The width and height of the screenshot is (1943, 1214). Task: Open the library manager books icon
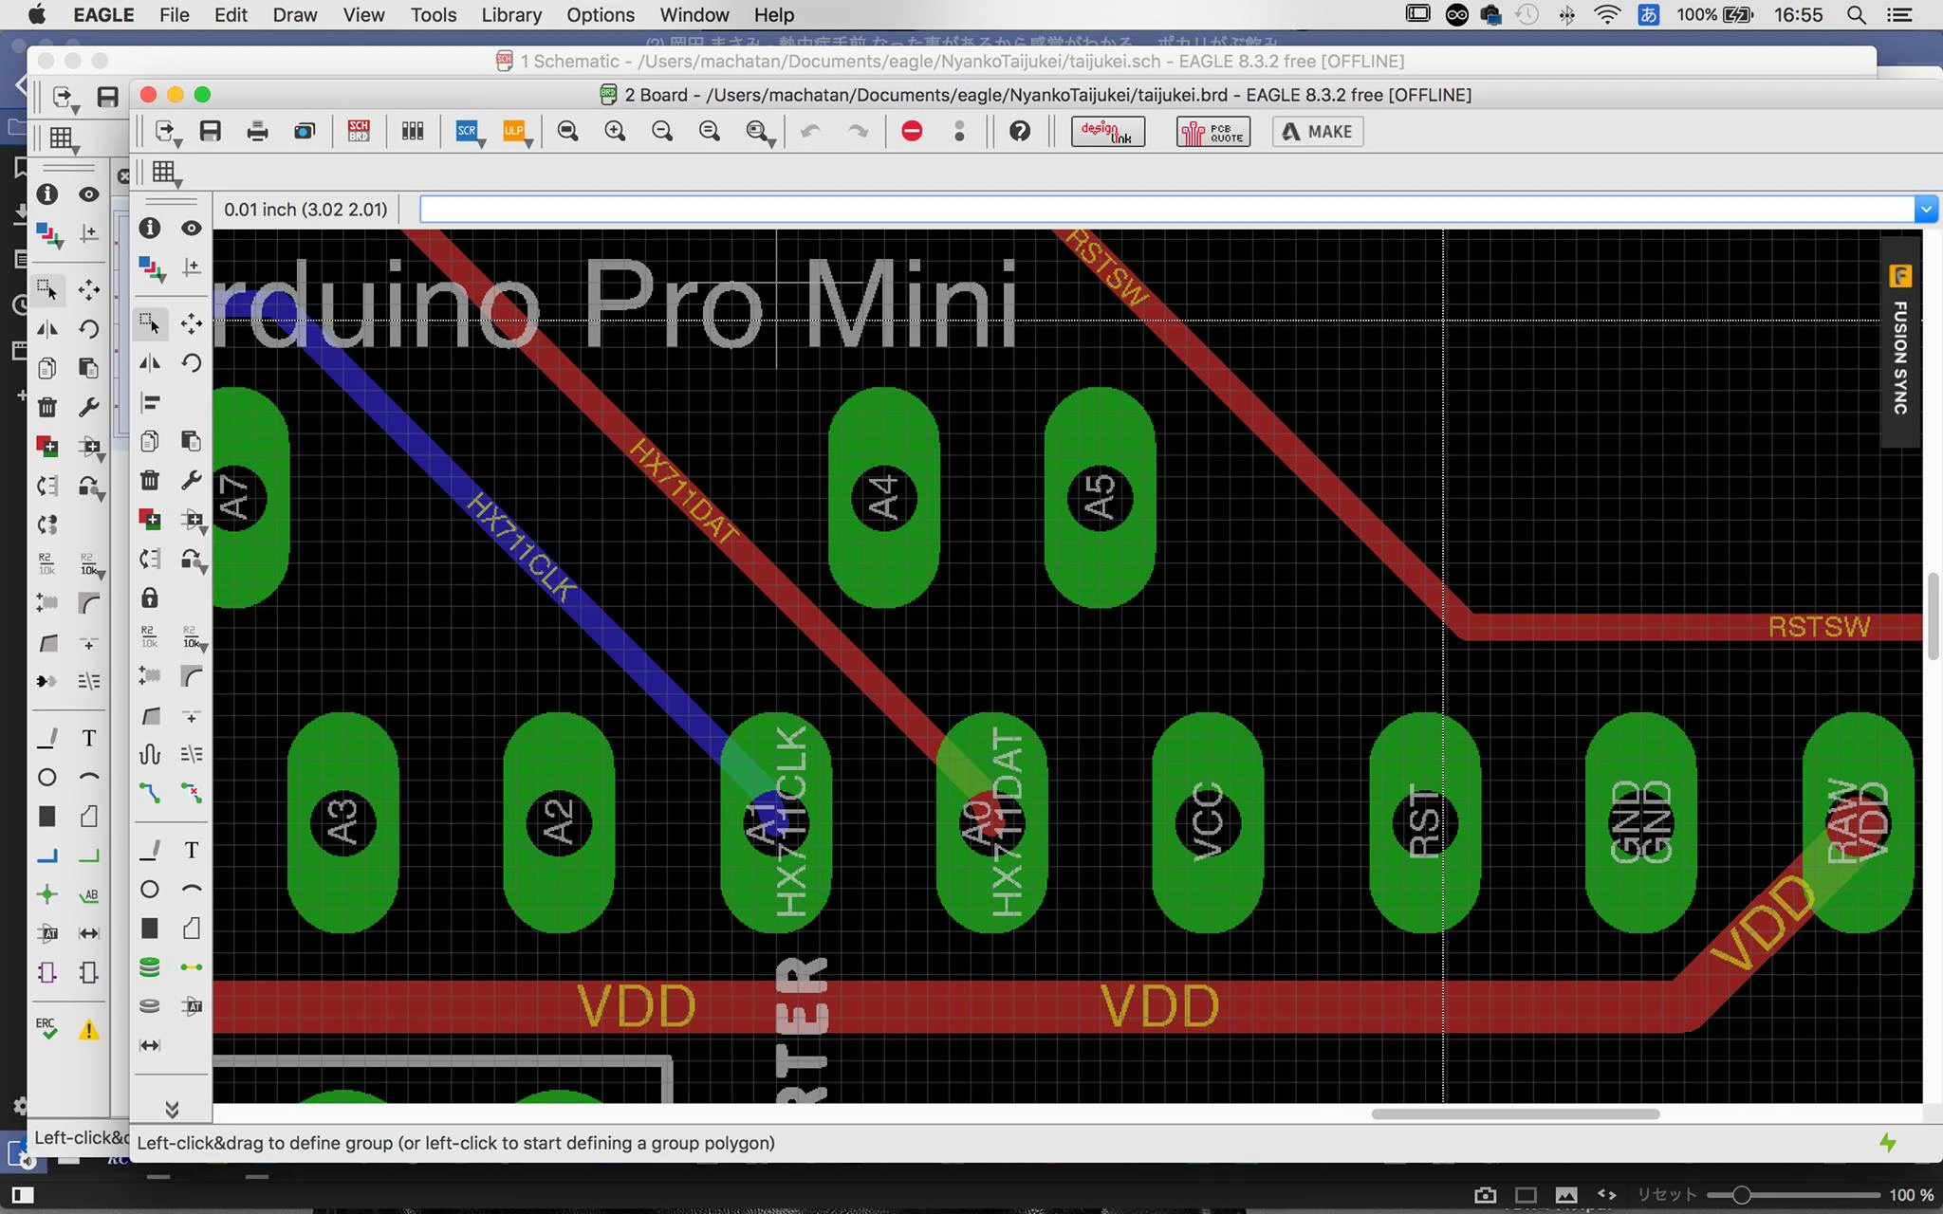click(x=413, y=131)
